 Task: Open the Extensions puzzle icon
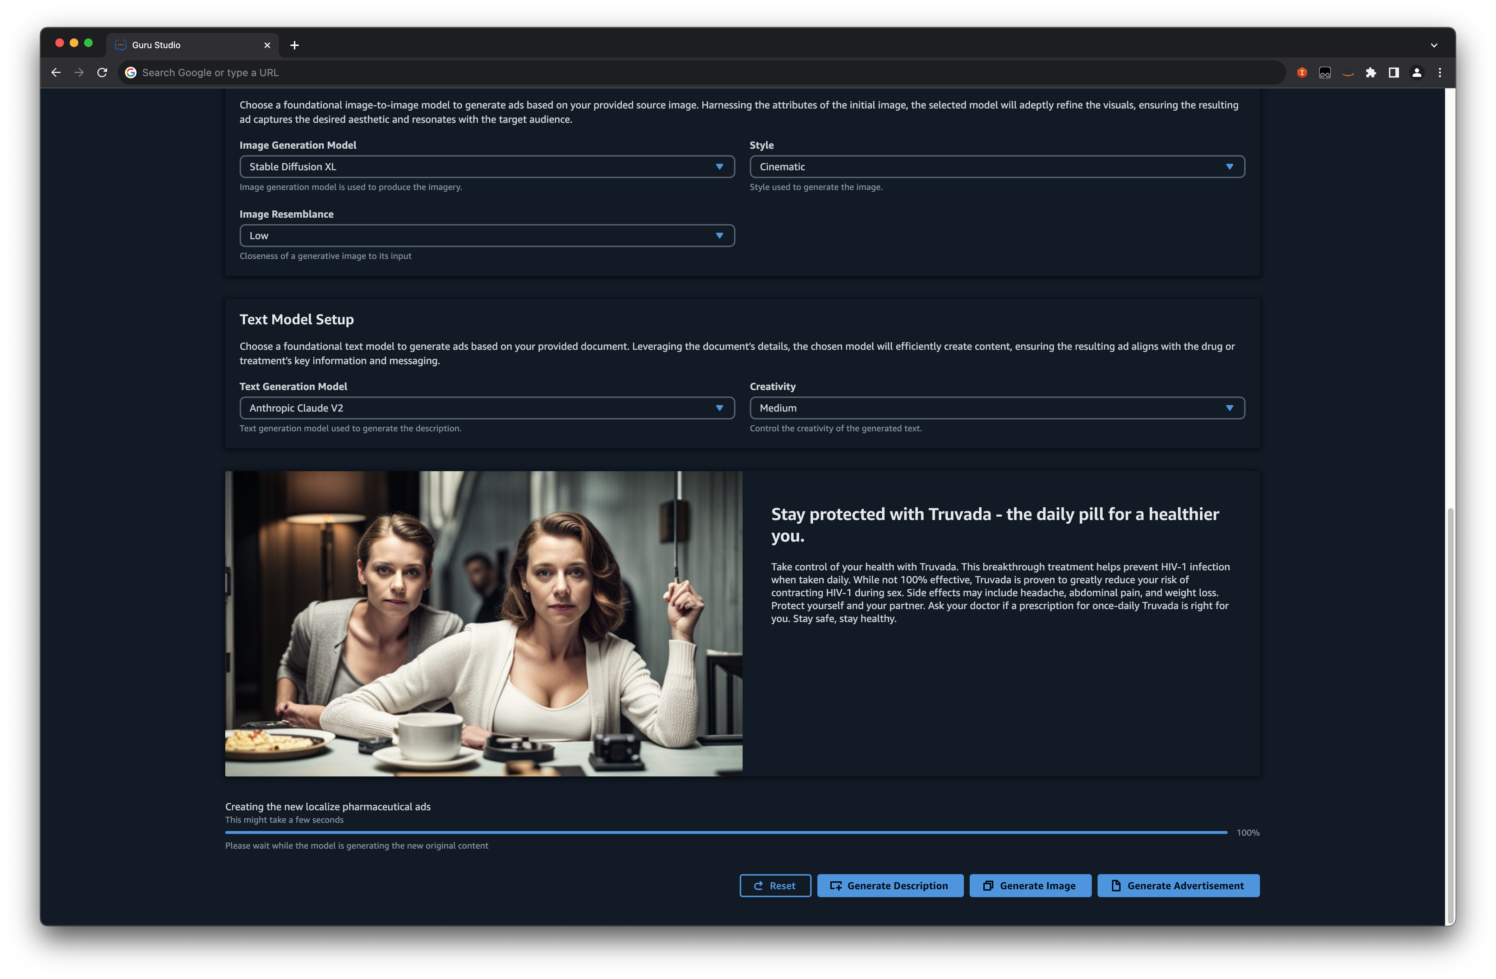pos(1370,73)
